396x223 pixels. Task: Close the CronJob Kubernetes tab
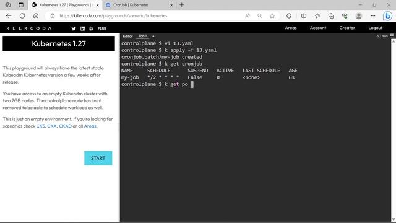[x=171, y=5]
